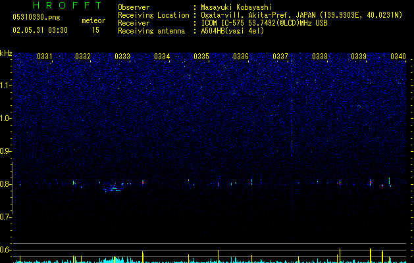Click the 0.8 kHz frequency label
This screenshot has height=263, width=414.
point(6,184)
